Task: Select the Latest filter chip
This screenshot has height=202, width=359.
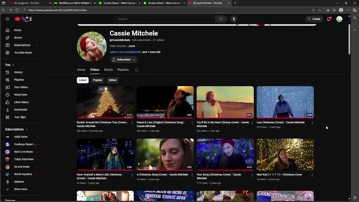Action: coord(83,80)
